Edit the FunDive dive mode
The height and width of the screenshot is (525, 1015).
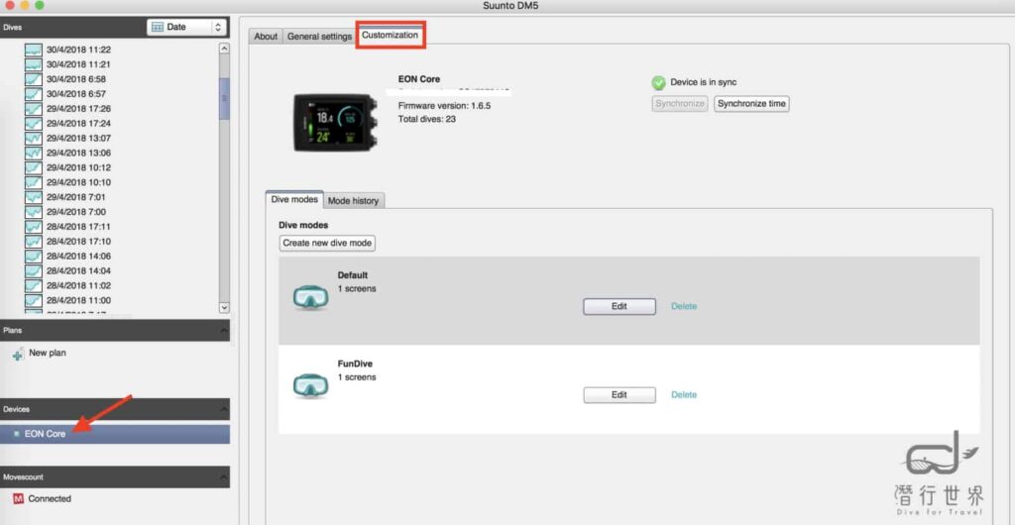620,395
